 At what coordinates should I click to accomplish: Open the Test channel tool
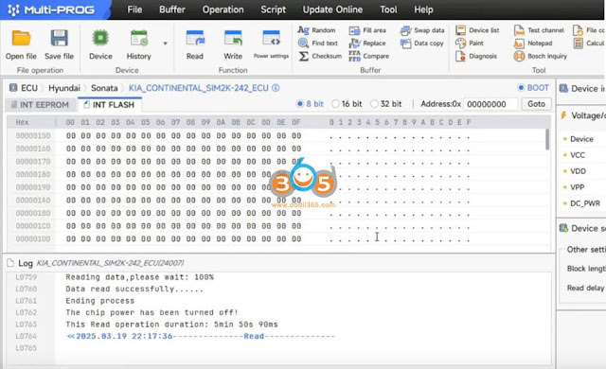coord(539,30)
